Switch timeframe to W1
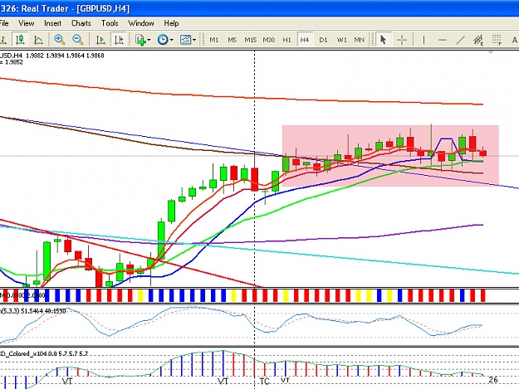This screenshot has width=519, height=389. 341,40
